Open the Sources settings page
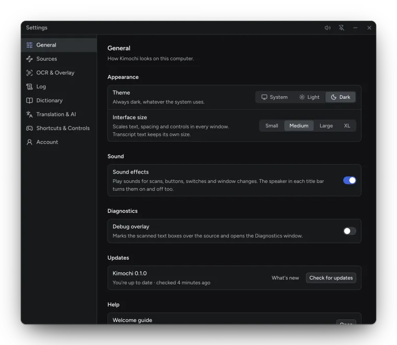 tap(59, 59)
